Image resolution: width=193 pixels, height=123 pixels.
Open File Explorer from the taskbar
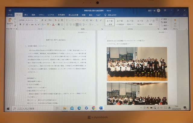[65, 108]
